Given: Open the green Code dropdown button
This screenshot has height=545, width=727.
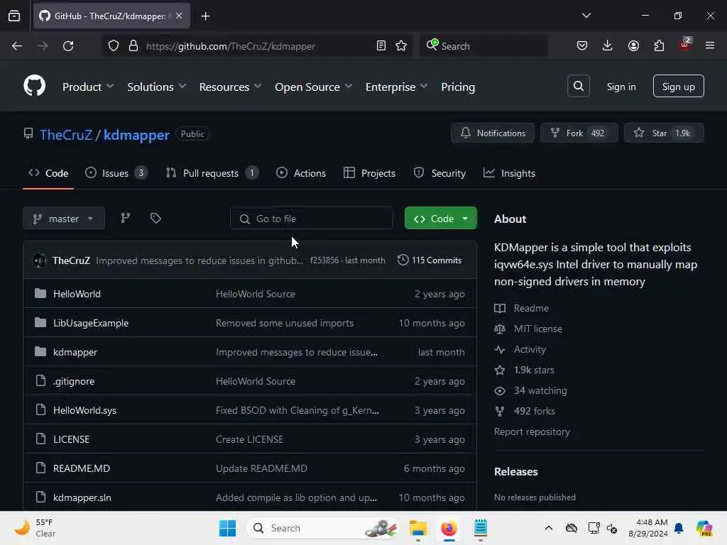Looking at the screenshot, I should [440, 219].
